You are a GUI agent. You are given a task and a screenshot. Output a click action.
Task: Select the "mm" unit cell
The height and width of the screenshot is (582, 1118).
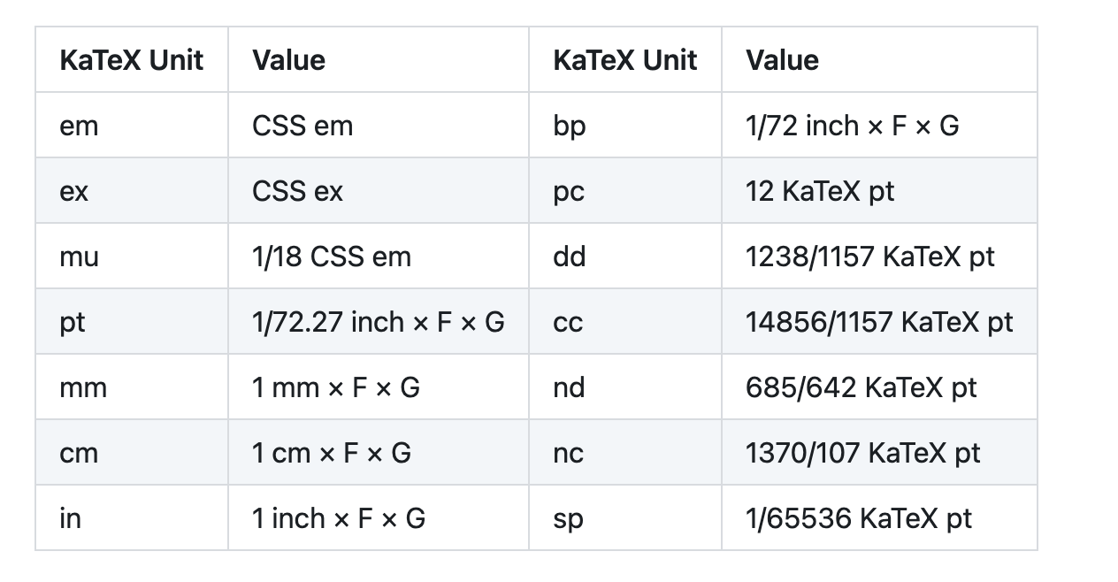click(83, 387)
